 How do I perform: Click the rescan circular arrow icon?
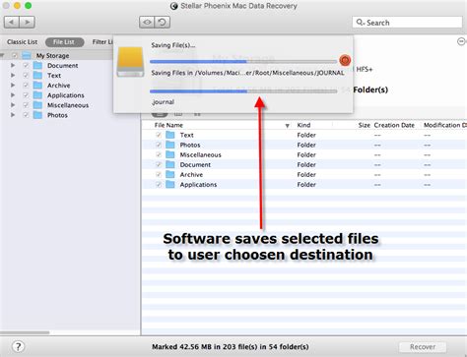click(x=163, y=23)
